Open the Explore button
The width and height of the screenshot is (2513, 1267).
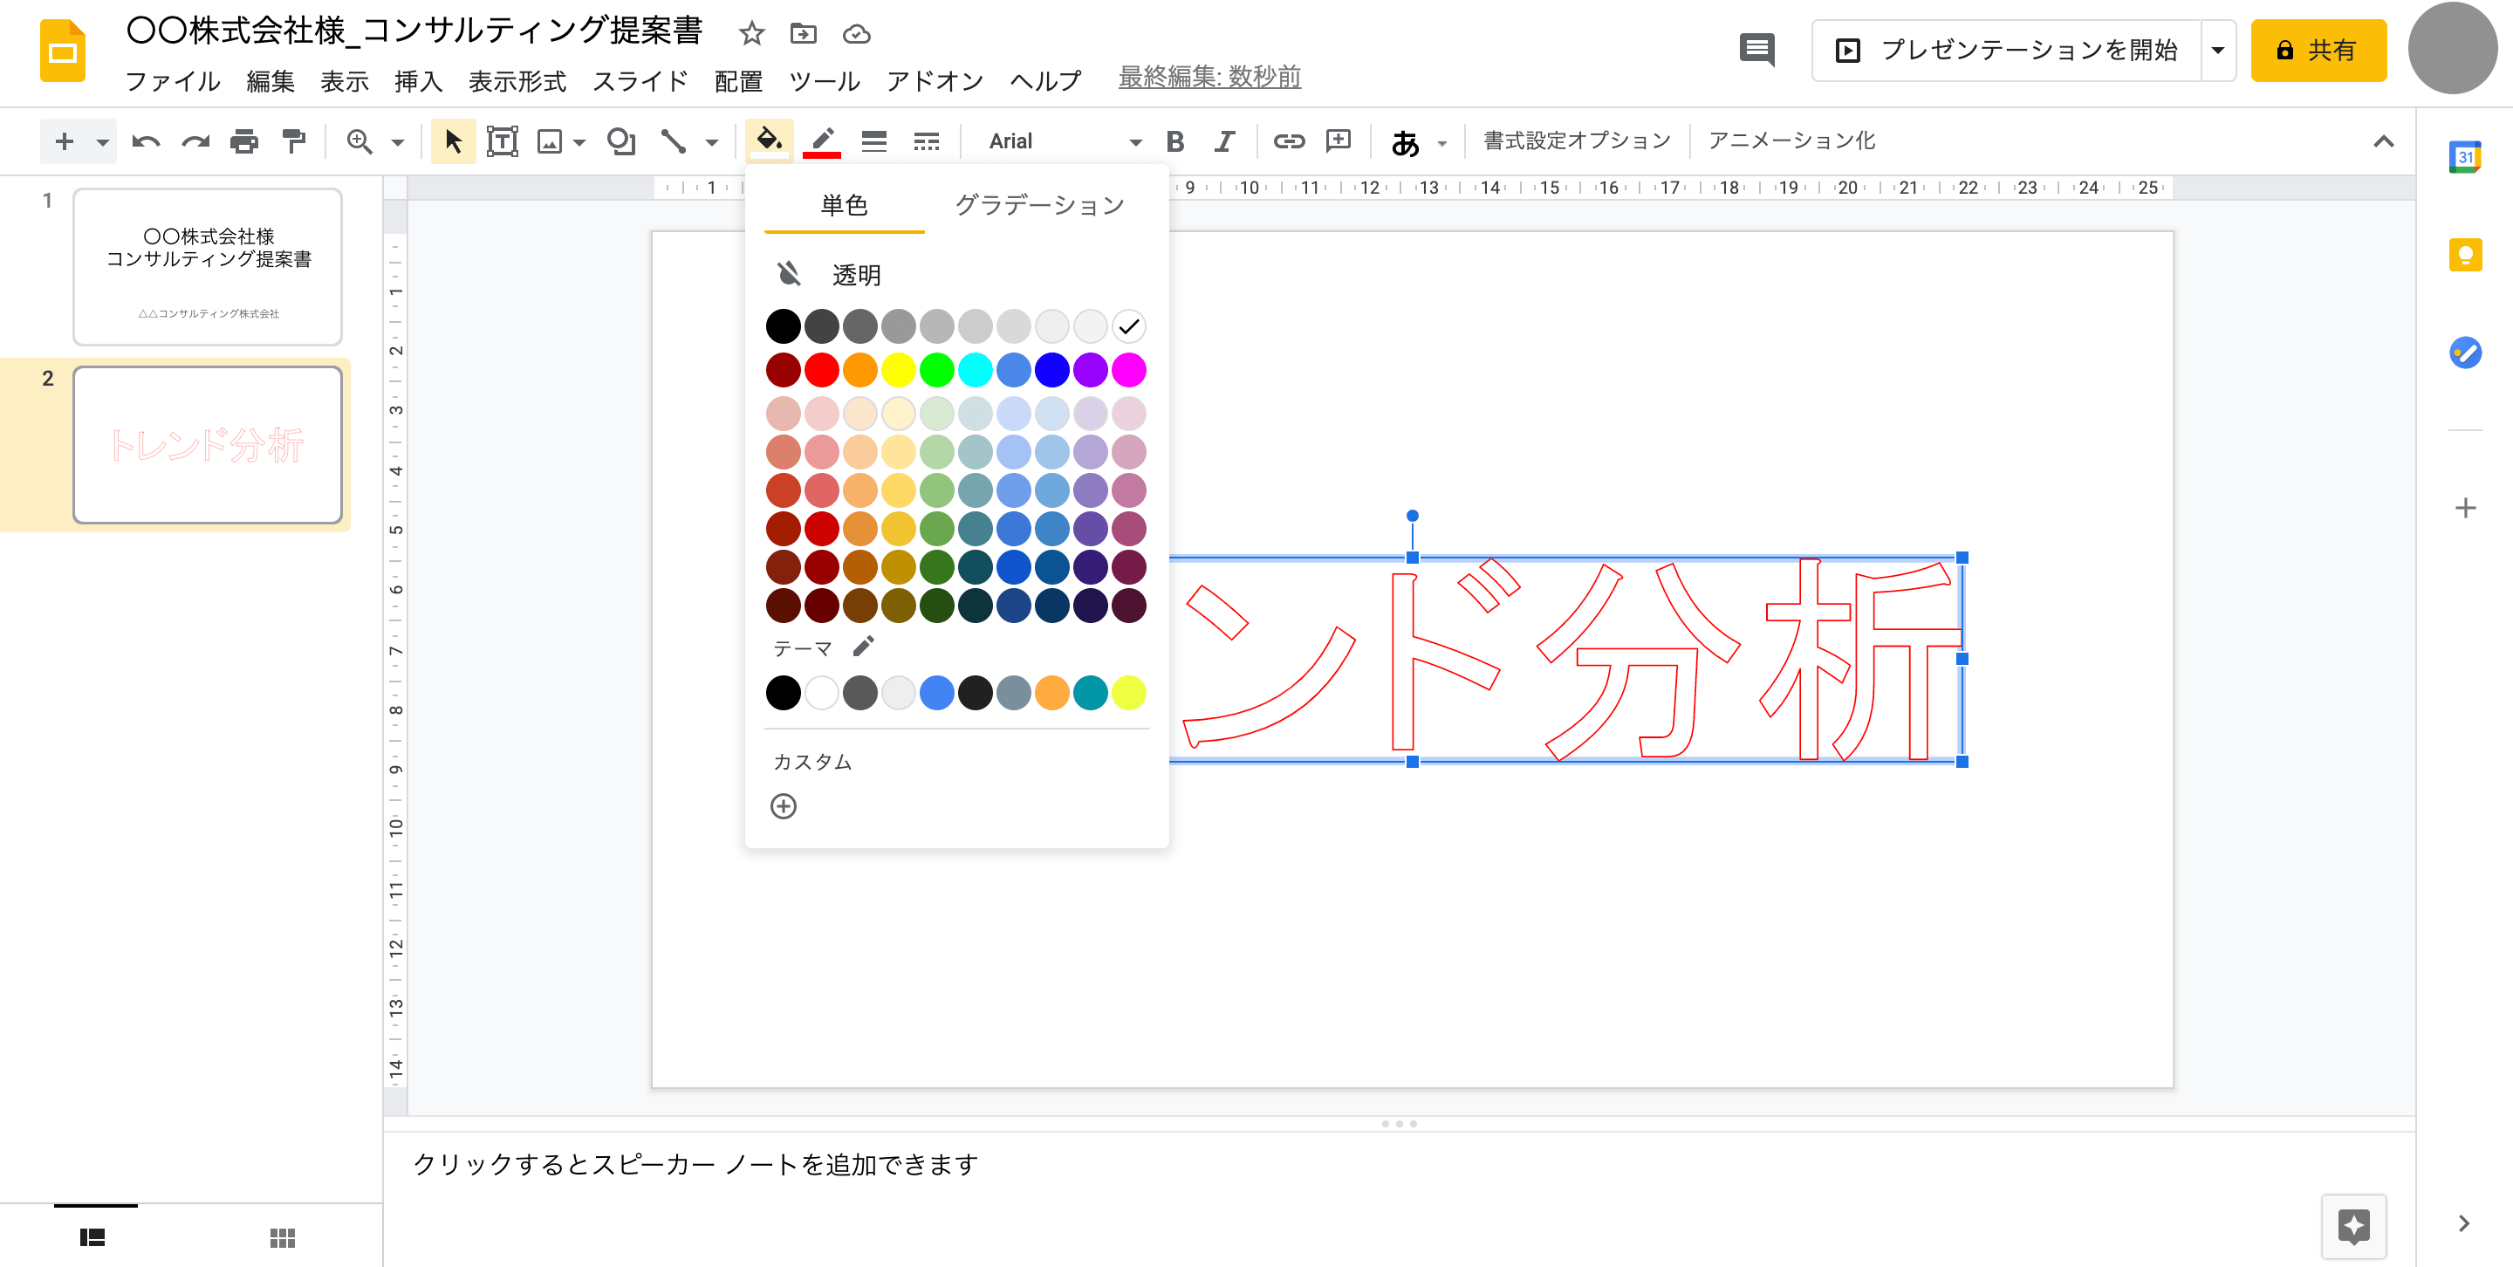tap(2353, 1226)
